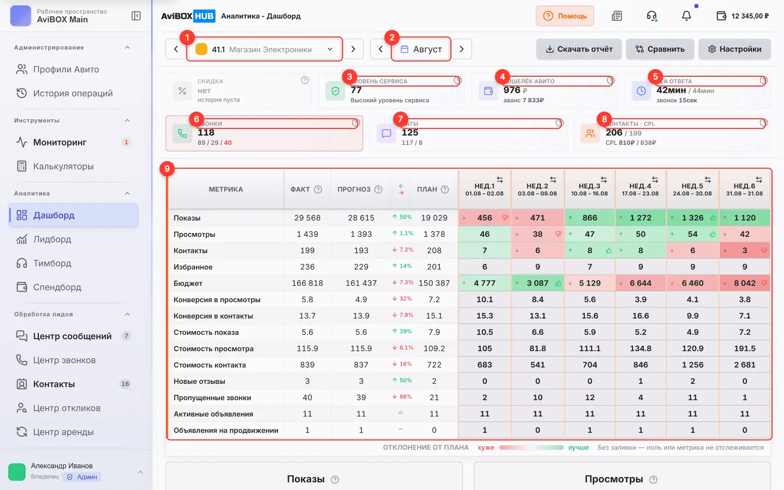Viewport: 784px width, 490px height.
Task: Click the Помощь button
Action: [x=565, y=16]
